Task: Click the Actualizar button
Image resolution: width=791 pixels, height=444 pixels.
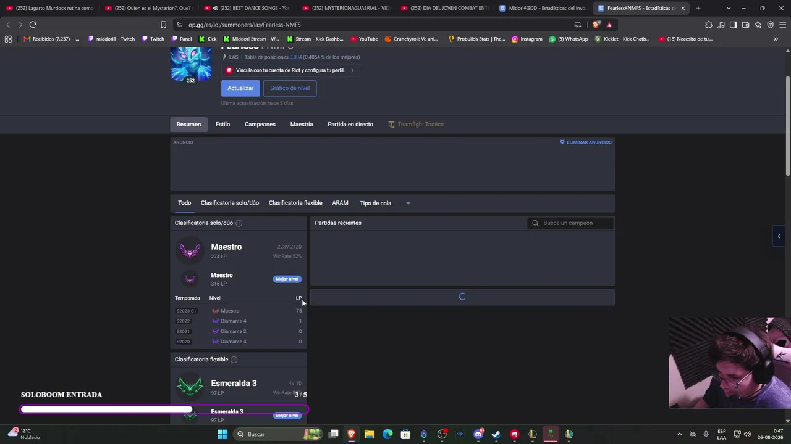Action: 240,88
